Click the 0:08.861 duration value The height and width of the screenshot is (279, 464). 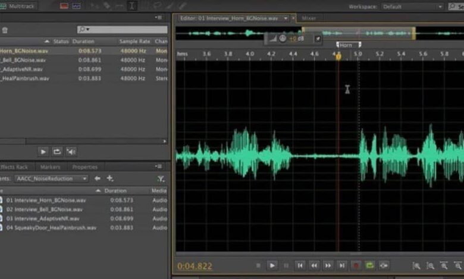90,60
